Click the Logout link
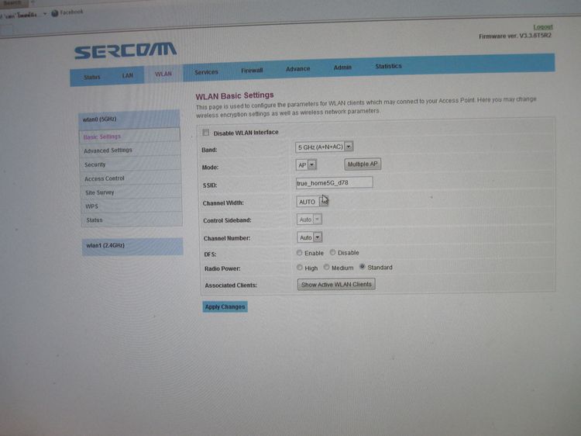 (543, 27)
